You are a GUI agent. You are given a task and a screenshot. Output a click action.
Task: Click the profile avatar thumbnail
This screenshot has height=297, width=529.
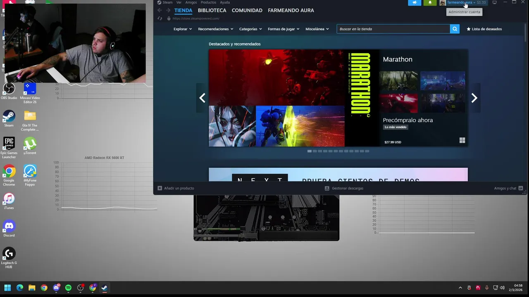(x=443, y=2)
